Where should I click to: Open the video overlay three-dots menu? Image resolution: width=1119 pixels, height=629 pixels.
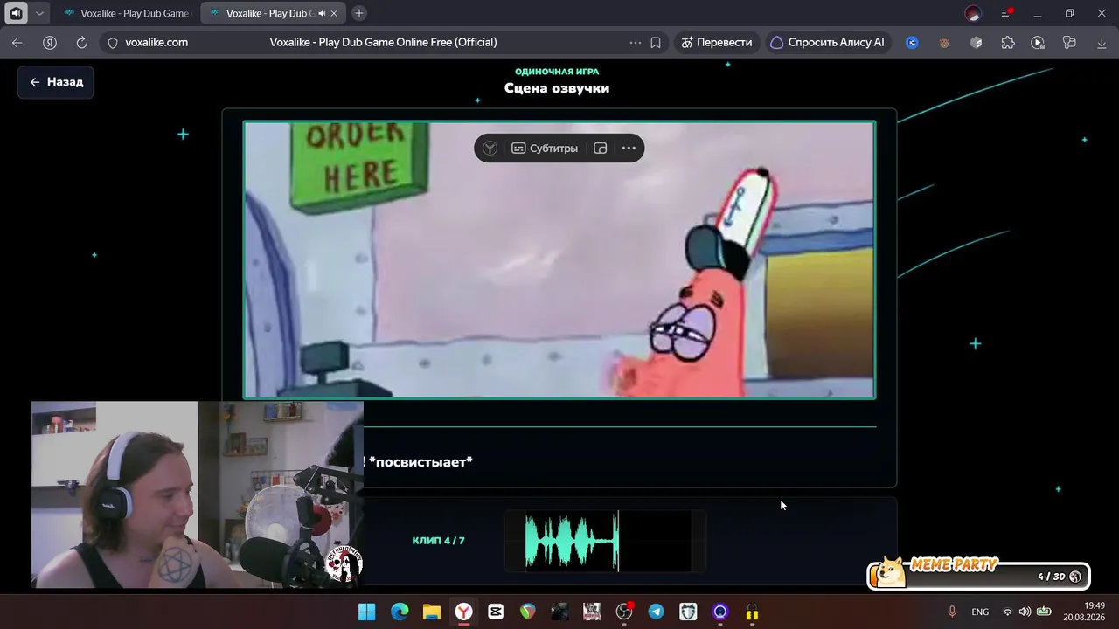[629, 149]
